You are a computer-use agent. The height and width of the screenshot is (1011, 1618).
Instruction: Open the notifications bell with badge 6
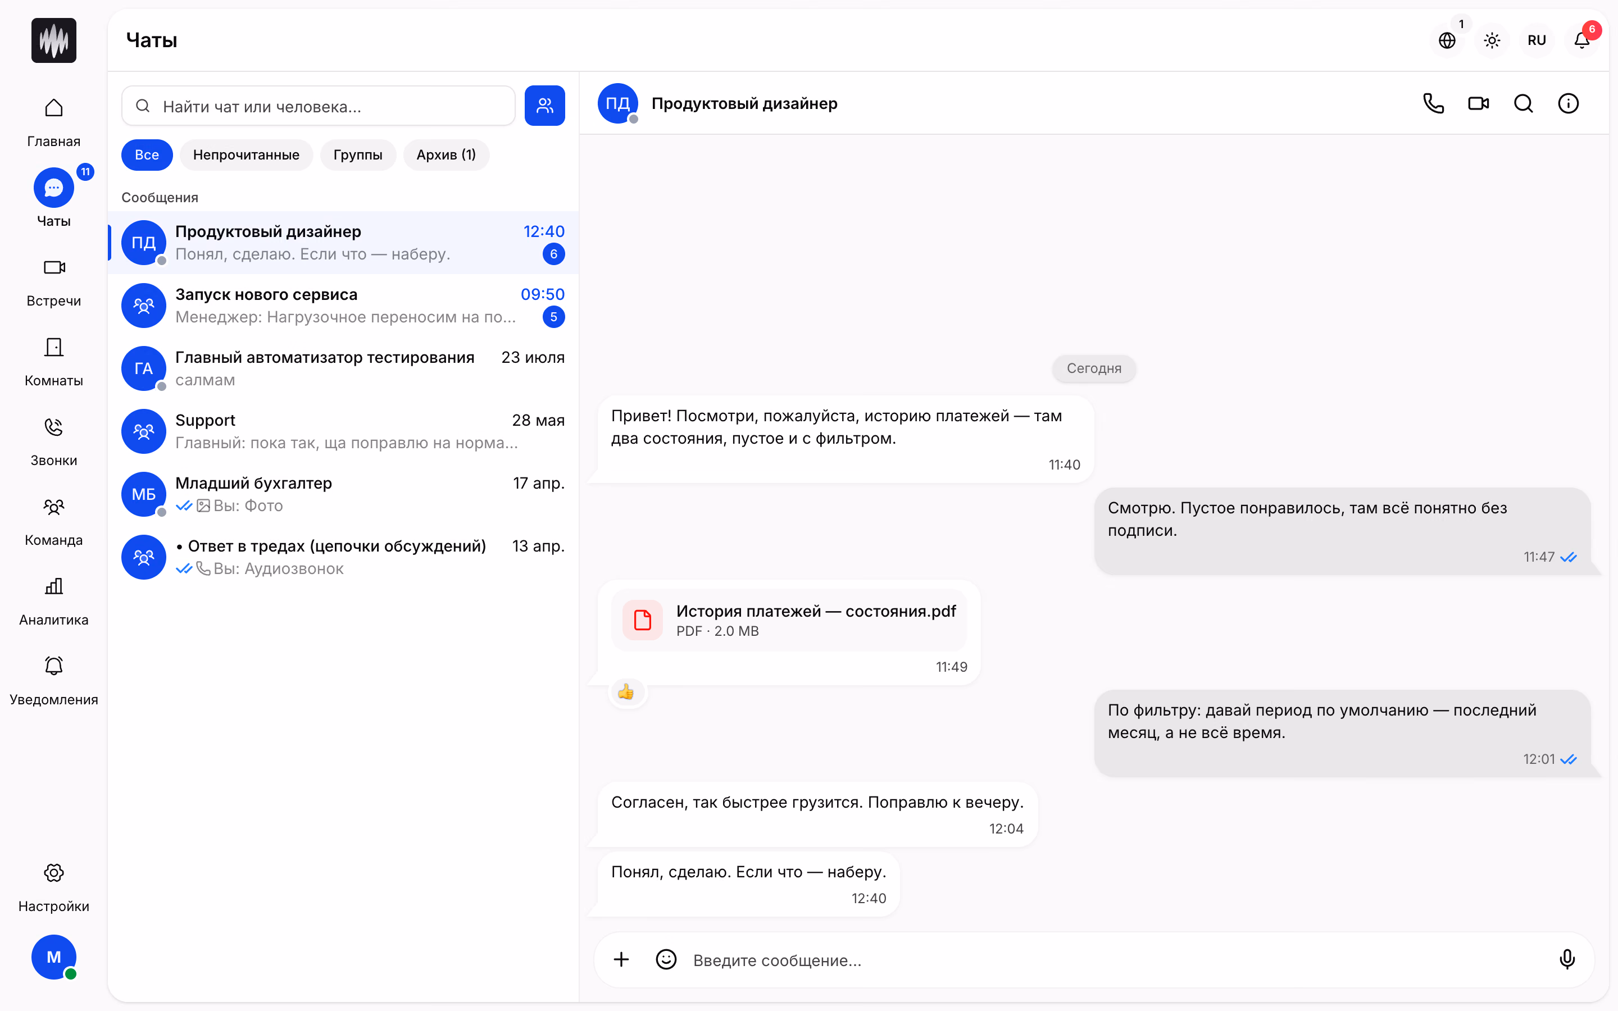pyautogui.click(x=1582, y=40)
